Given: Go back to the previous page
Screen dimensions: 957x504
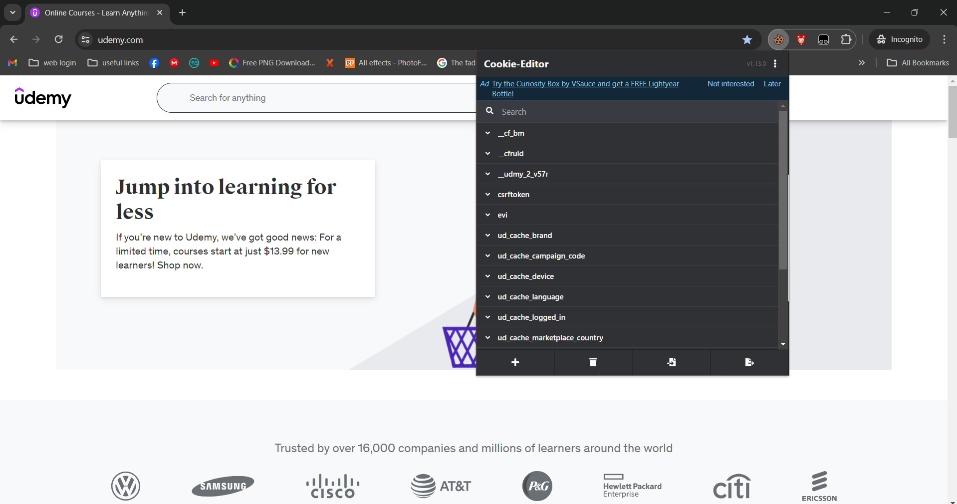Looking at the screenshot, I should pyautogui.click(x=14, y=39).
